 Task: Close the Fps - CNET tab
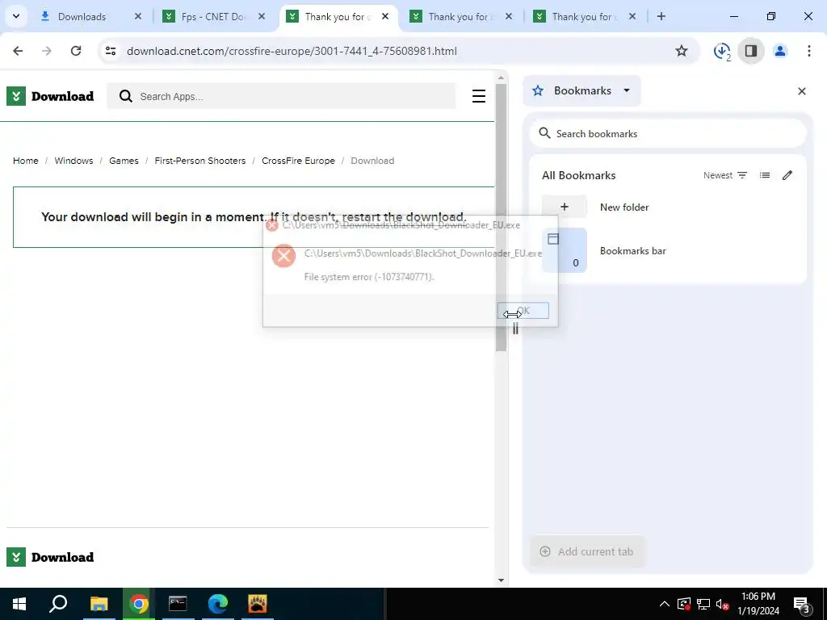[x=262, y=16]
